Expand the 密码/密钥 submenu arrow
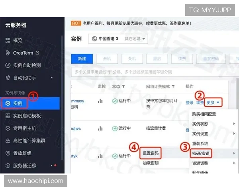Viewport: 239px width, 191px height. pyautogui.click(x=234, y=153)
